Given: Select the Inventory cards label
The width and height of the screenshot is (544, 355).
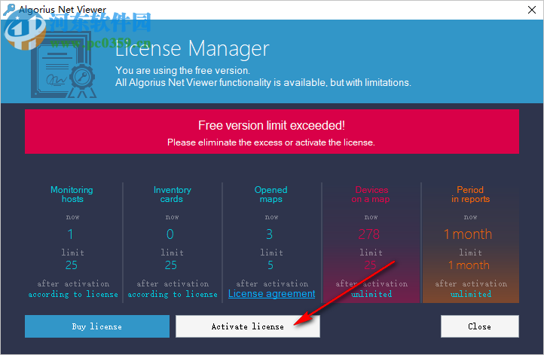Looking at the screenshot, I should click(x=172, y=194).
